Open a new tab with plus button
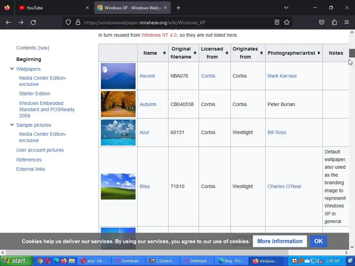 pyautogui.click(x=179, y=8)
